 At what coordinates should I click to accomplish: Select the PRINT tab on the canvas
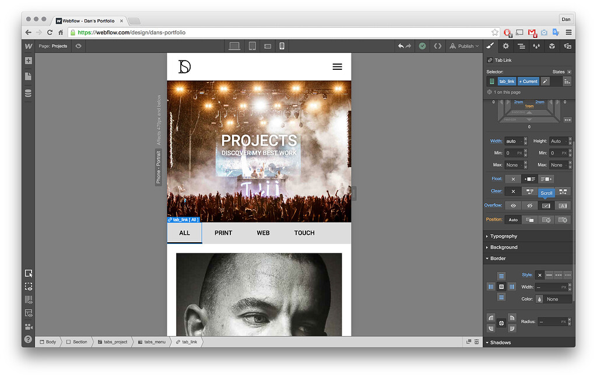tap(223, 232)
